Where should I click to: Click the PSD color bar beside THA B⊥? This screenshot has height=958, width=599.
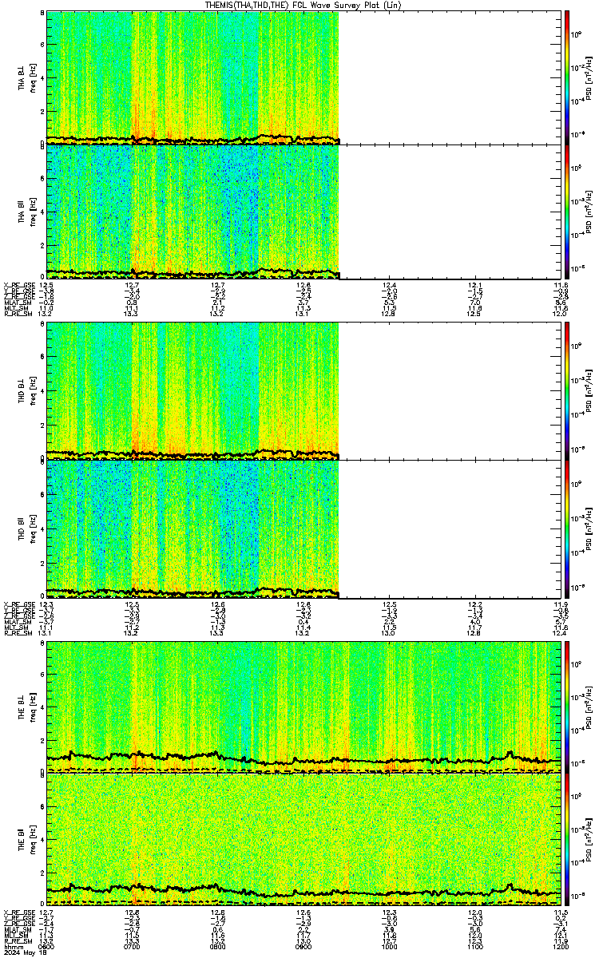coord(566,77)
